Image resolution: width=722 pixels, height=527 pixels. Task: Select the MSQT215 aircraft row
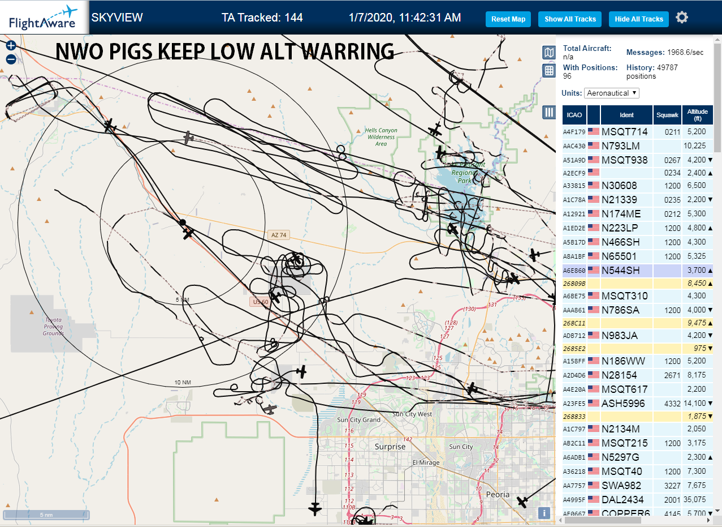[x=638, y=443]
